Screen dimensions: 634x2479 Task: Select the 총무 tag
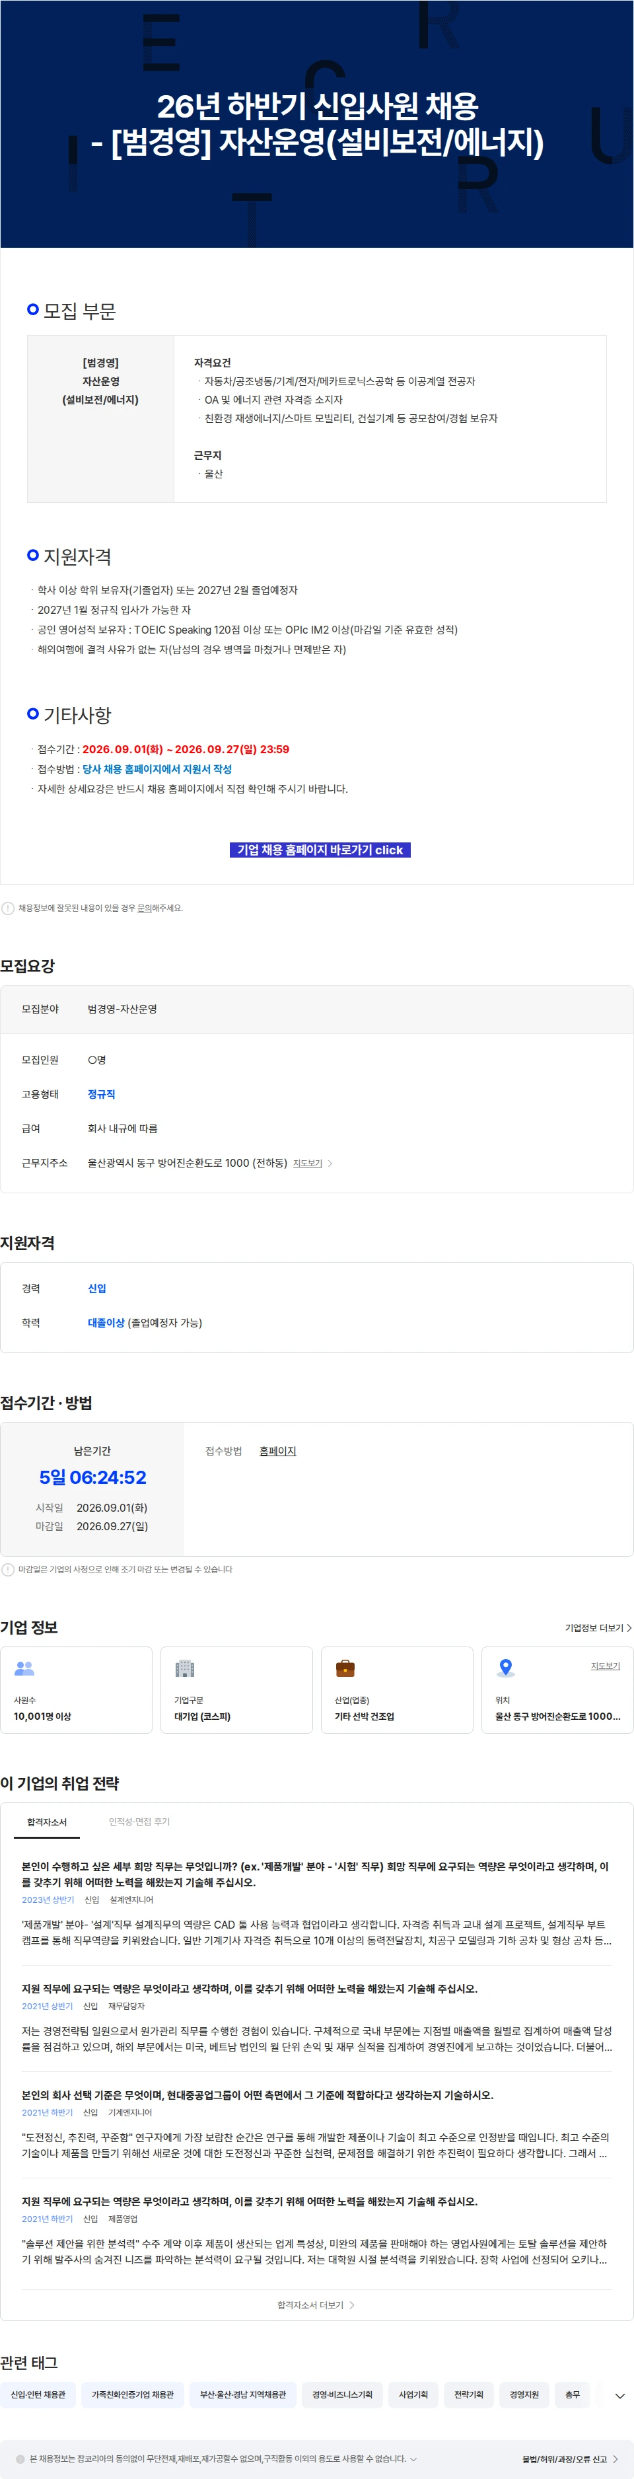click(573, 2394)
